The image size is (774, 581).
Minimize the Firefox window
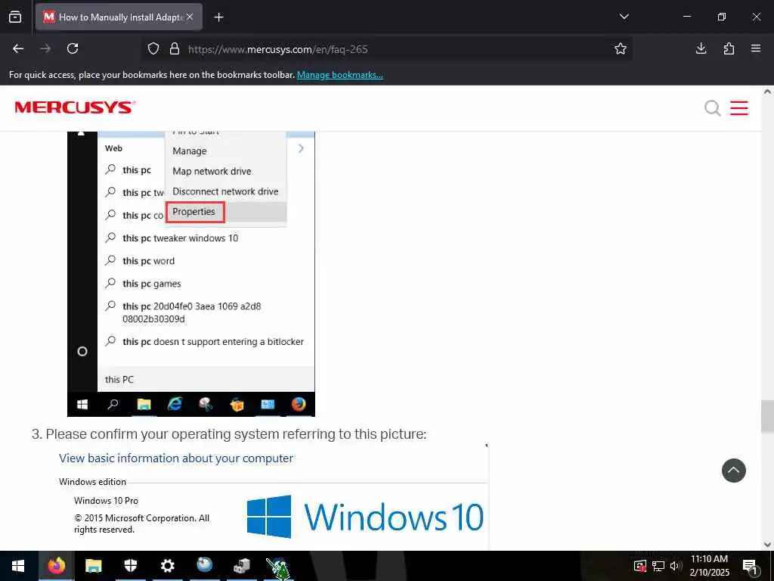point(686,17)
